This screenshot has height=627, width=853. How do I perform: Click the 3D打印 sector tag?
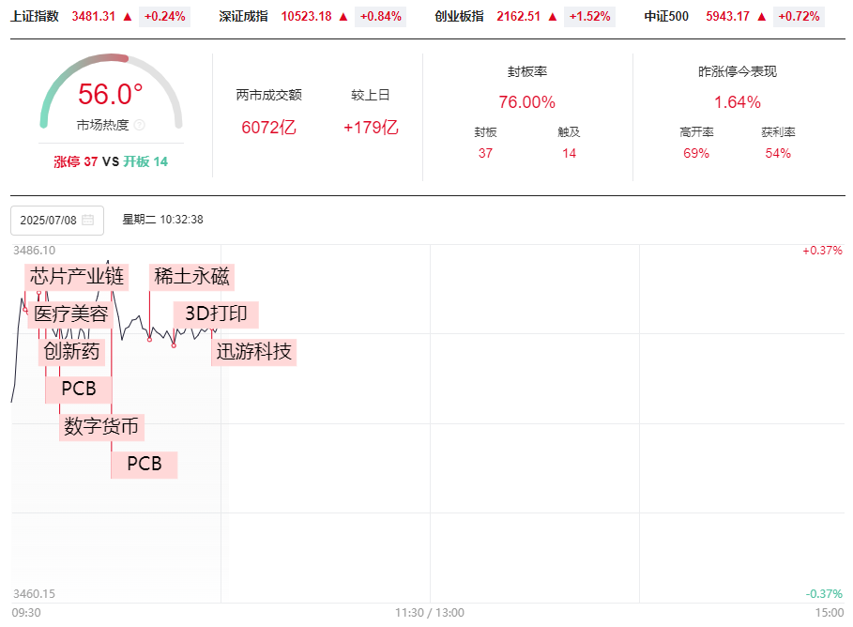pyautogui.click(x=216, y=314)
